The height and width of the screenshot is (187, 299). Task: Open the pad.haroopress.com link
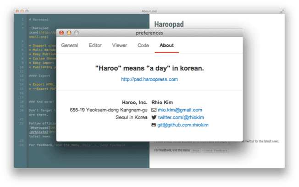click(149, 79)
